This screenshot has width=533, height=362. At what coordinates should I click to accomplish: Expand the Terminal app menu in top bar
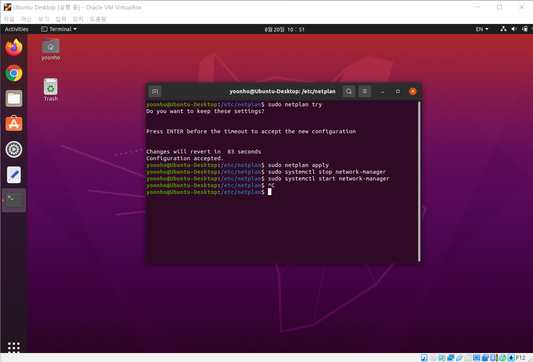pos(59,29)
